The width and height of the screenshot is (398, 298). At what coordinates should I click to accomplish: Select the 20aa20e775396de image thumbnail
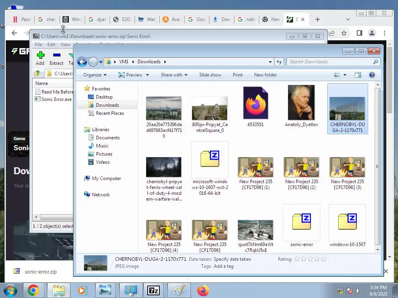pyautogui.click(x=164, y=108)
